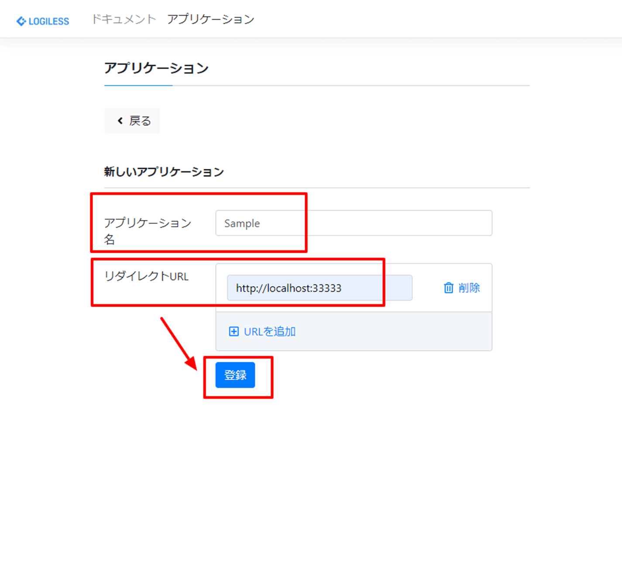Click empty gray area right of URLを追加

pyautogui.click(x=393, y=331)
